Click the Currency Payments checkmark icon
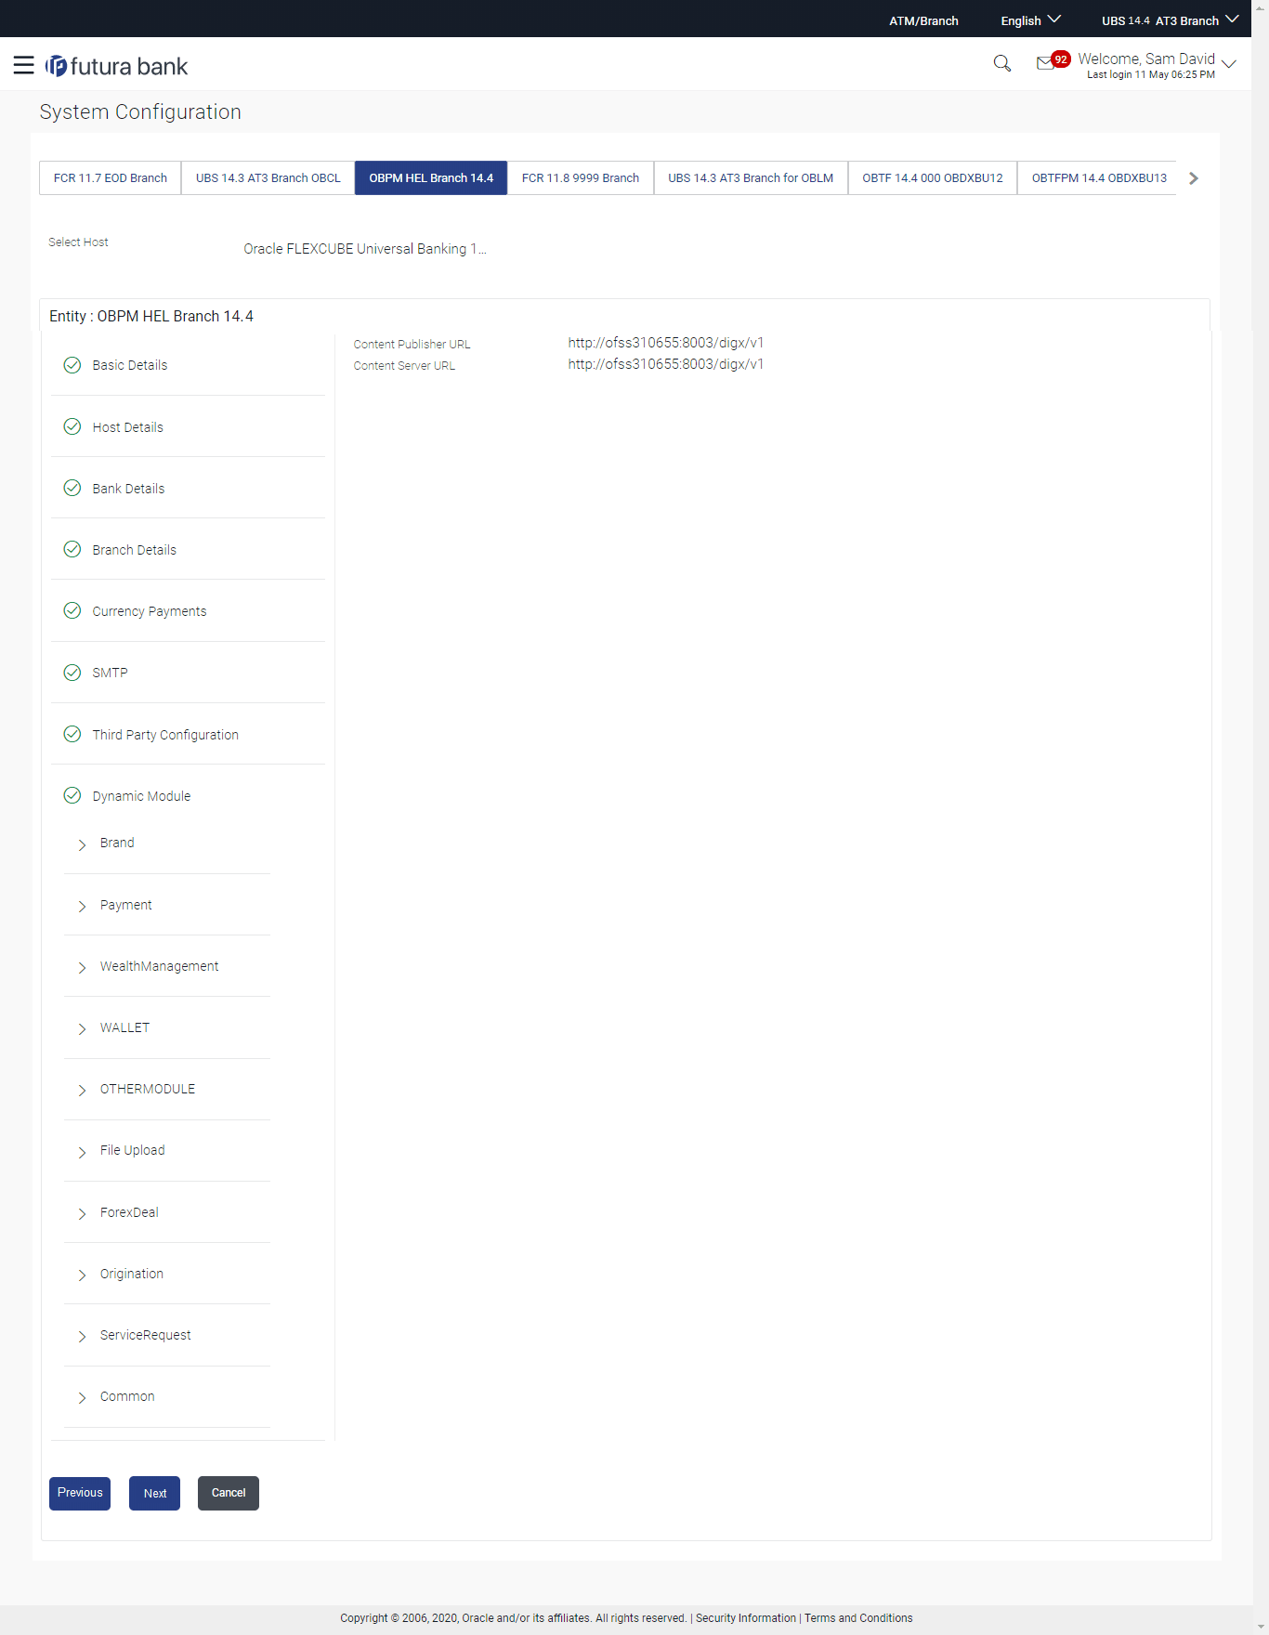 click(x=72, y=610)
